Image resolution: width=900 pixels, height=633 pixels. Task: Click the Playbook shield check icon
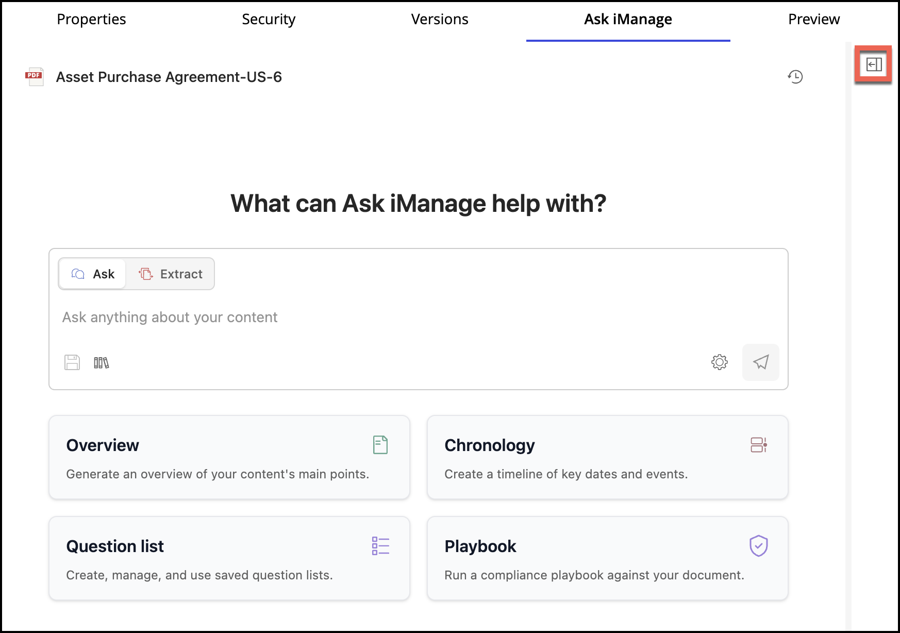(759, 546)
